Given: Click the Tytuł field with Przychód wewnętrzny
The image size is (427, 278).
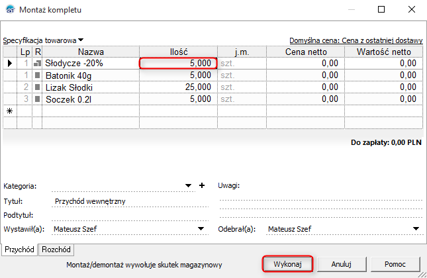Looking at the screenshot, I should [x=130, y=201].
